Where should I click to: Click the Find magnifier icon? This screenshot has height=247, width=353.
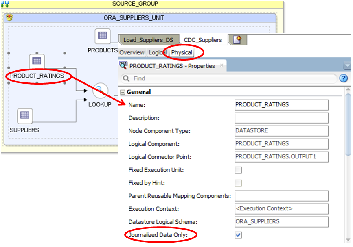126,78
